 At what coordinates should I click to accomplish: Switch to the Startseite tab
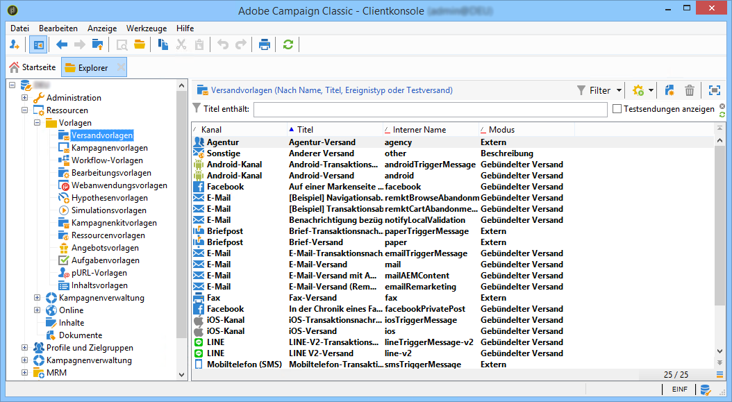33,67
